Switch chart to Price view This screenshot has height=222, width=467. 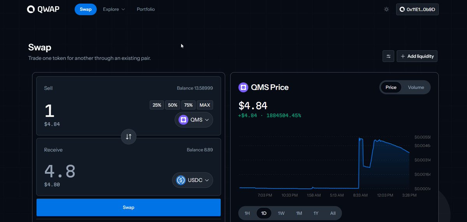391,87
